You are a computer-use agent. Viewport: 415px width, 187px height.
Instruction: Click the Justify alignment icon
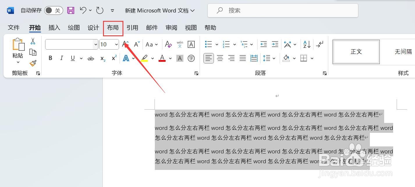point(242,58)
